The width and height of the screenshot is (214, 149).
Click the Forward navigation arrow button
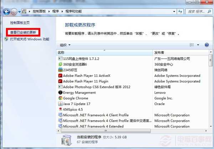tap(14, 12)
